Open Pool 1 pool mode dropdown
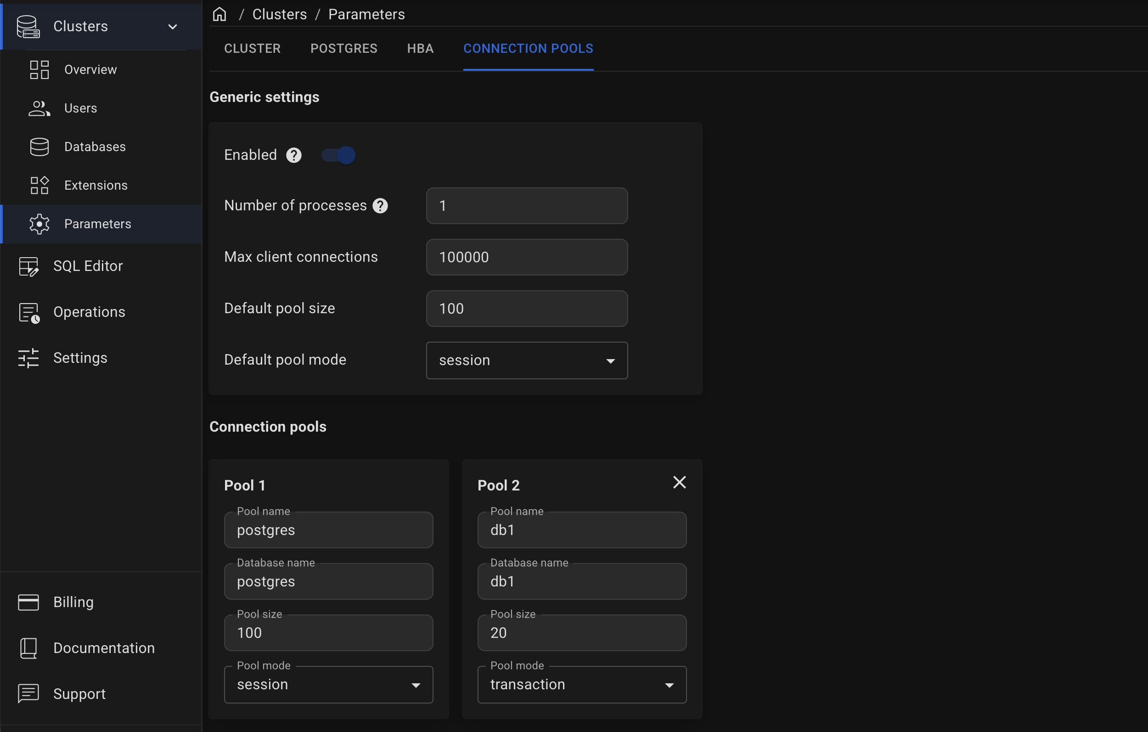The width and height of the screenshot is (1148, 732). (328, 684)
